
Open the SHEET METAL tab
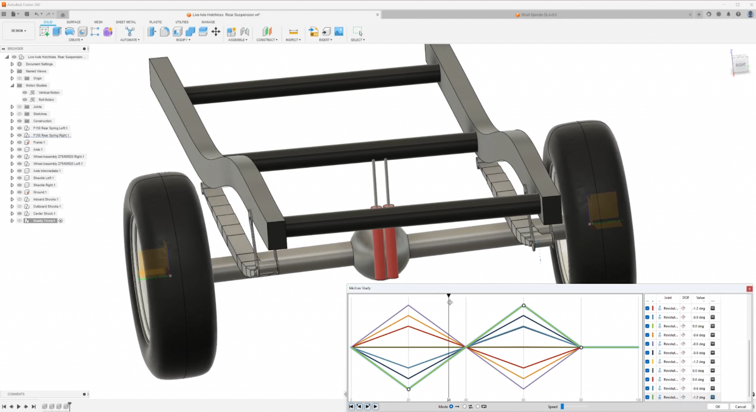[126, 22]
